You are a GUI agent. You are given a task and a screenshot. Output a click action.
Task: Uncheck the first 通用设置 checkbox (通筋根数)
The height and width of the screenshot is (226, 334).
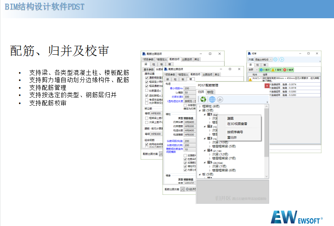[147, 78]
